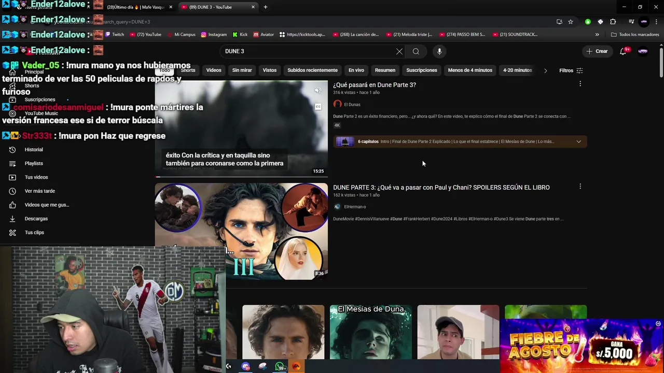Select the Vistos filter chip

pos(270,70)
